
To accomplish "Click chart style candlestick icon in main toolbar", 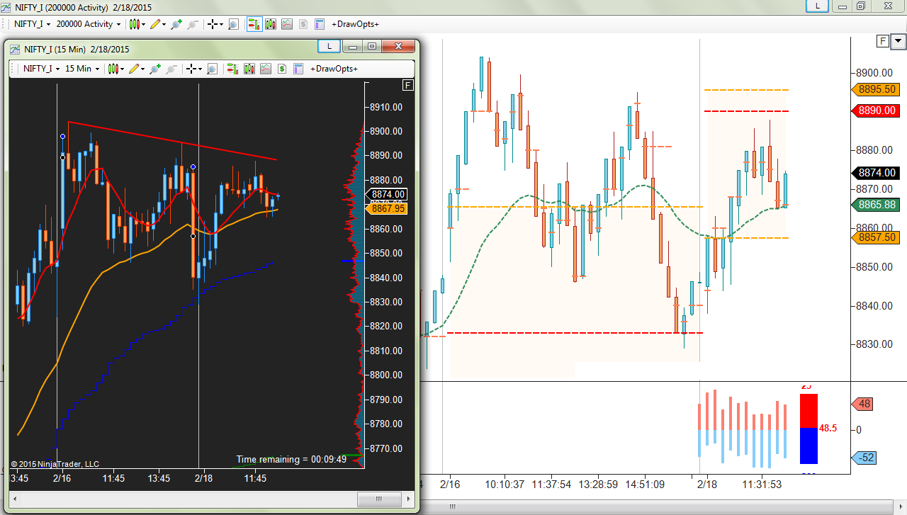I will (x=134, y=24).
